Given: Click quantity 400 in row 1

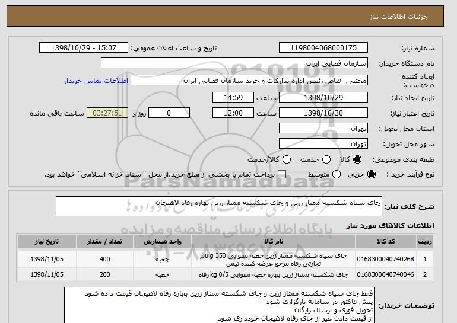Looking at the screenshot, I should [x=104, y=259].
